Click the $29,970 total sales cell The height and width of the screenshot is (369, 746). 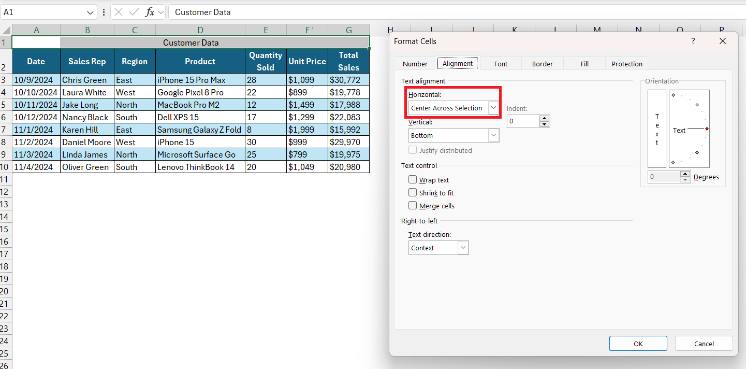[x=348, y=142]
